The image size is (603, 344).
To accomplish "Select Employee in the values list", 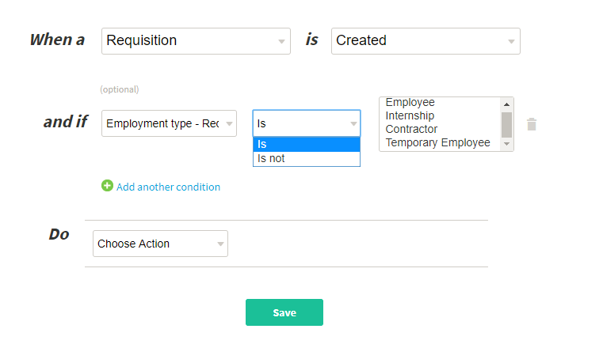I will point(410,103).
